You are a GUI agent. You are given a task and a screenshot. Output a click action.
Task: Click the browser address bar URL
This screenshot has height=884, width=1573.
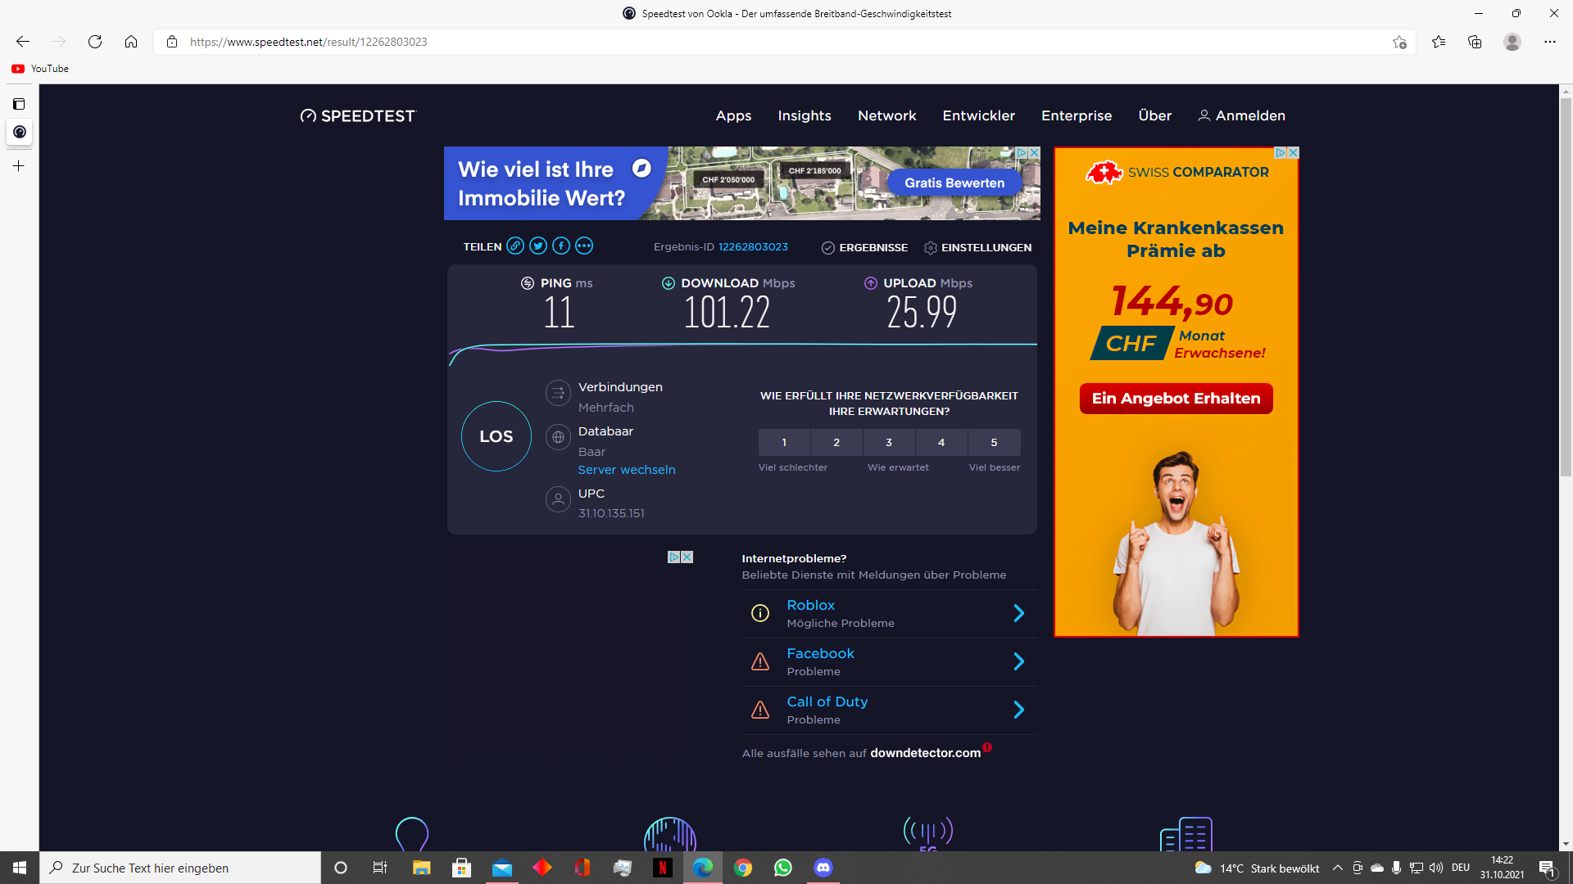click(308, 42)
